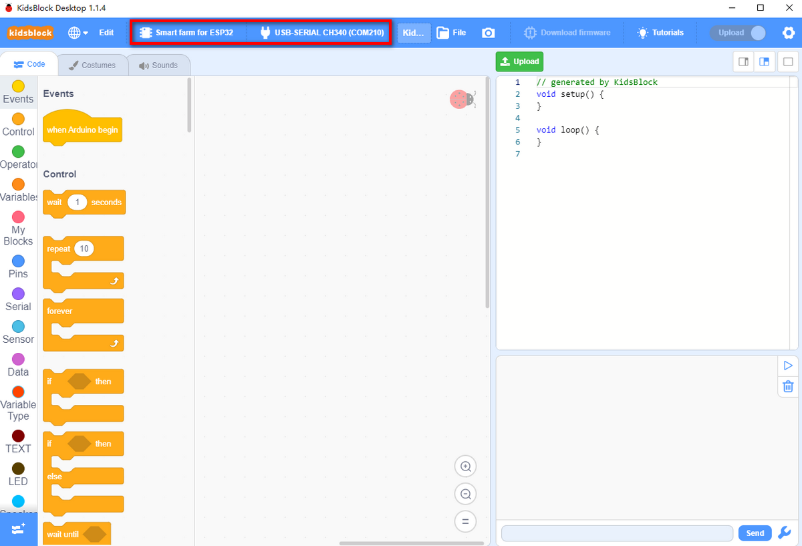Switch to the Code tab
The height and width of the screenshot is (546, 802).
point(29,65)
